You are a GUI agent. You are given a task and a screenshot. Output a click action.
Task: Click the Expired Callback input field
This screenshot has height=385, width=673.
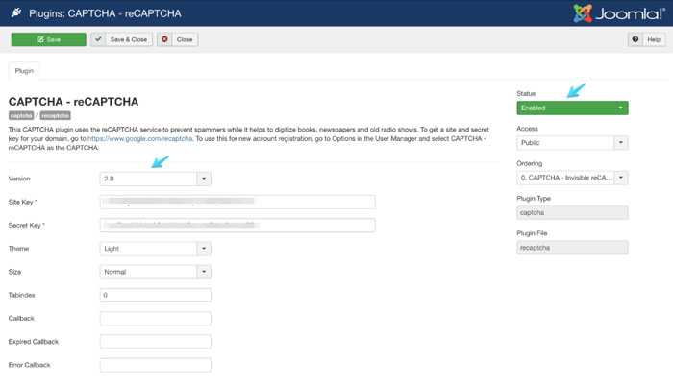pos(156,341)
